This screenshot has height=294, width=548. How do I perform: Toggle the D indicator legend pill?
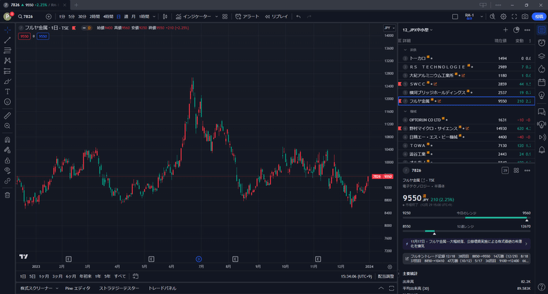click(x=87, y=28)
